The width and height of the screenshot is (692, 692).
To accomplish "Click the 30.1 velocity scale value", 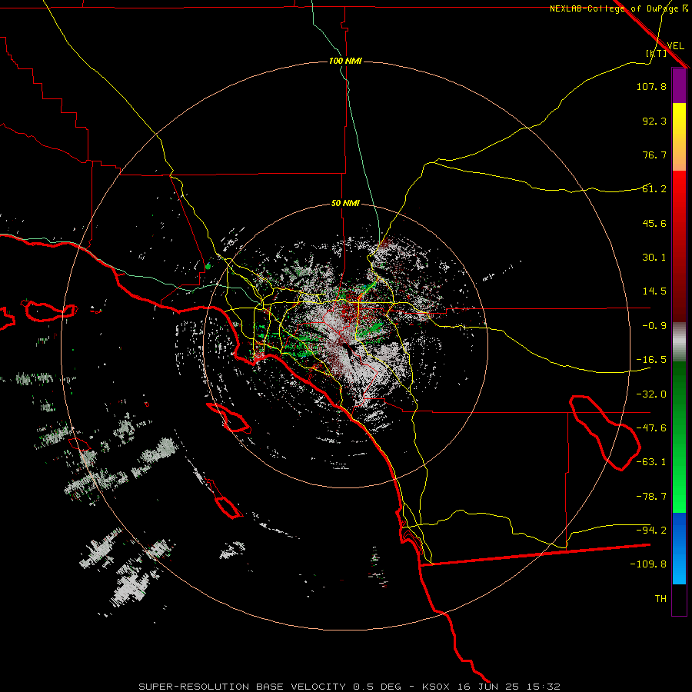I will coord(654,258).
